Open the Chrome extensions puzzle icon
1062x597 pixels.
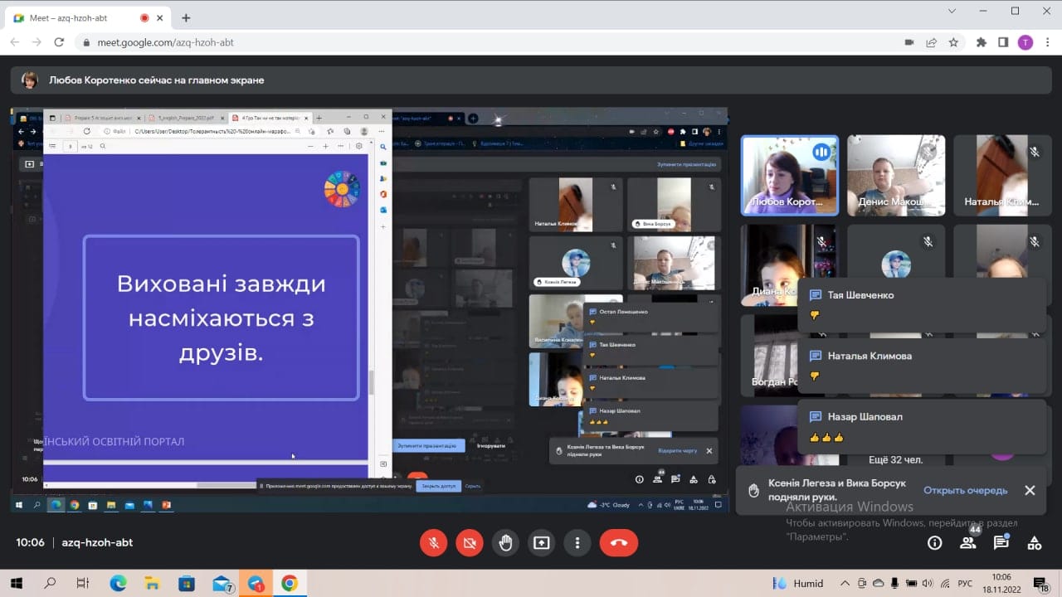click(x=982, y=42)
